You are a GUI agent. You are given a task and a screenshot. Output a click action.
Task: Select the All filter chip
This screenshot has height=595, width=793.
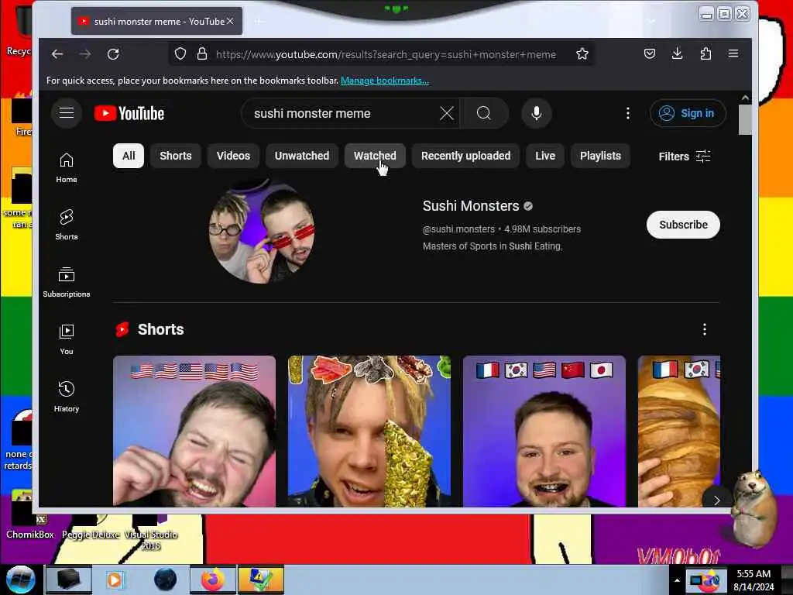pos(129,156)
